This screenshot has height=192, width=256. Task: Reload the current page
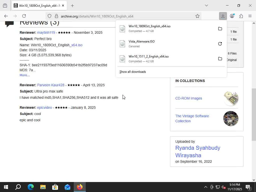tap(24, 16)
